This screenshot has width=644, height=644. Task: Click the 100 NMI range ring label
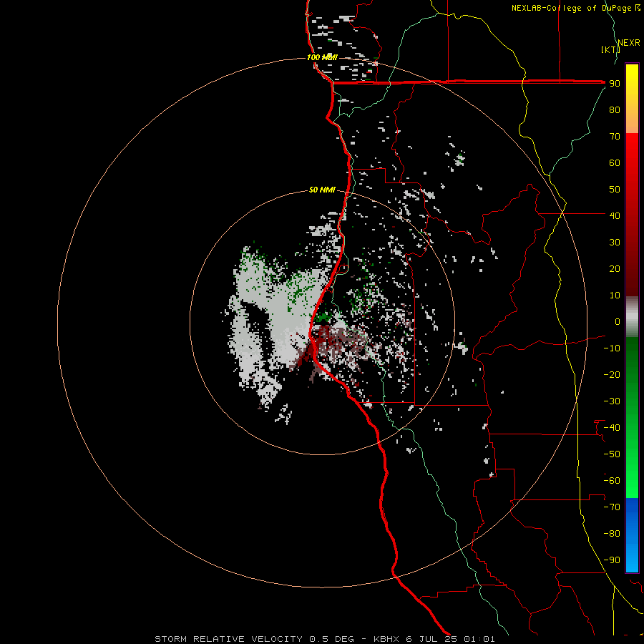[323, 57]
